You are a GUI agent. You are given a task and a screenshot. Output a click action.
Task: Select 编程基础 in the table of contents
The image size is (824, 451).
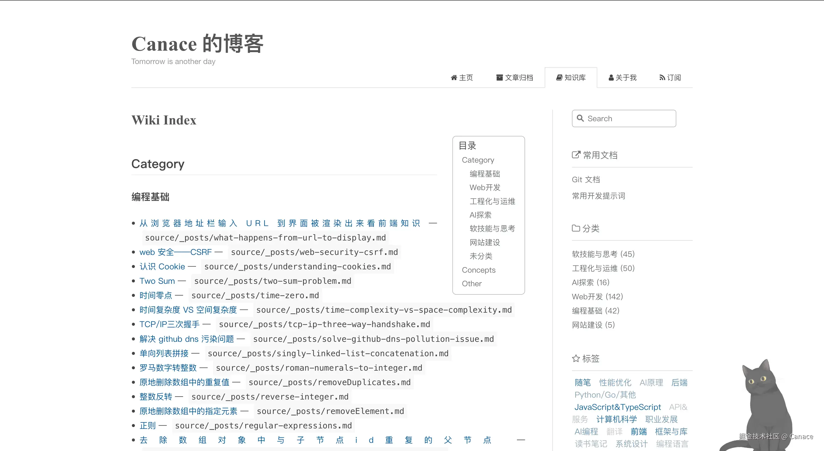tap(484, 173)
